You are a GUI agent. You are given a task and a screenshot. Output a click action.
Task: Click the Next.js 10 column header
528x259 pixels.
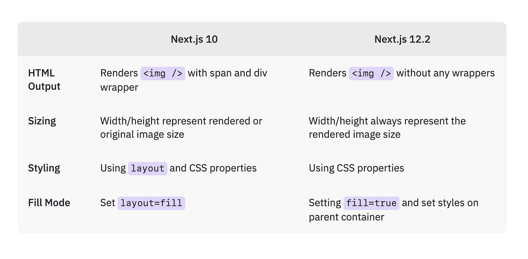[x=194, y=39]
